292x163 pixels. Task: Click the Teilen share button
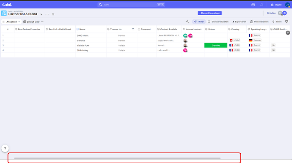[x=277, y=22]
